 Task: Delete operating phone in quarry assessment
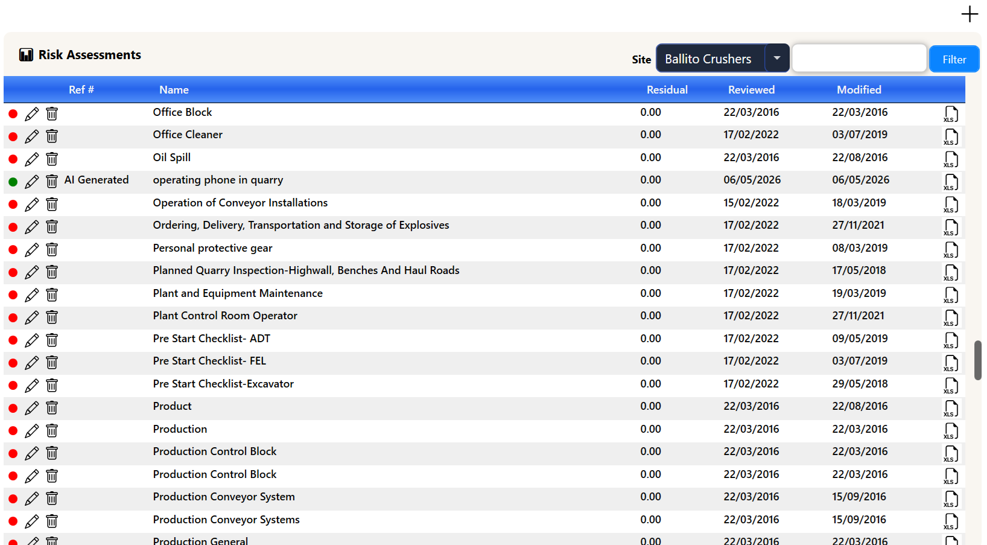click(52, 182)
